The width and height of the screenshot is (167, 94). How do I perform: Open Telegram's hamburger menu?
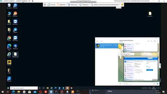point(97,41)
